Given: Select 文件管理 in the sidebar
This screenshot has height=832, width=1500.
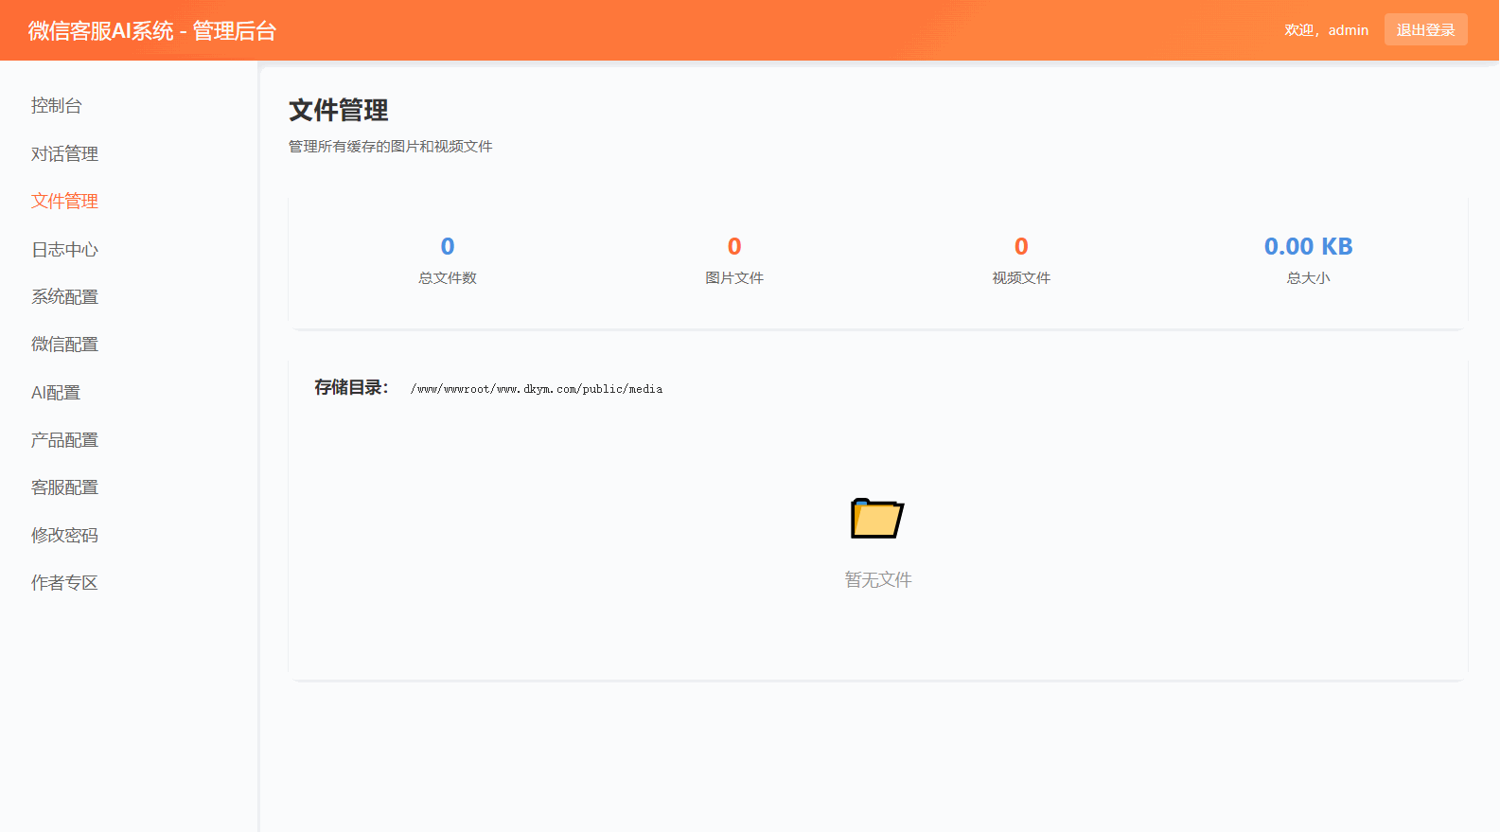Looking at the screenshot, I should pos(64,202).
